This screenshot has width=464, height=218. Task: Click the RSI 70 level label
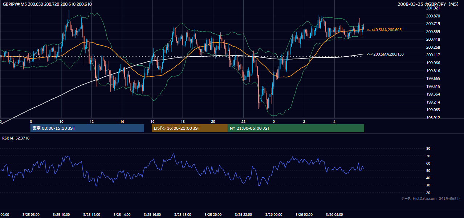[x=428, y=156]
